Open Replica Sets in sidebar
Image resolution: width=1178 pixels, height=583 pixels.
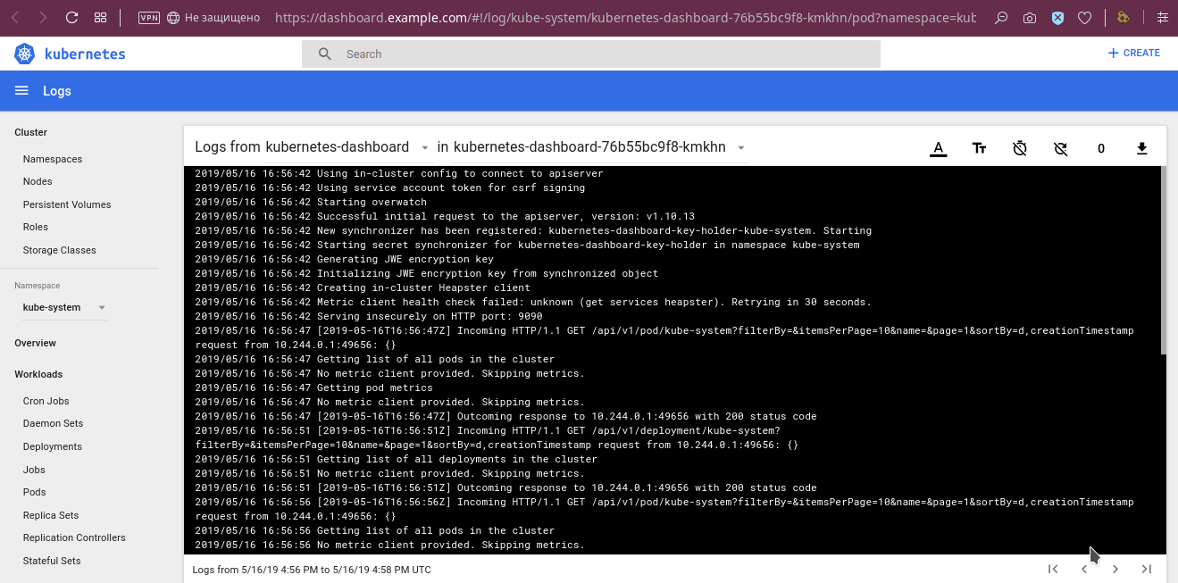pos(51,515)
